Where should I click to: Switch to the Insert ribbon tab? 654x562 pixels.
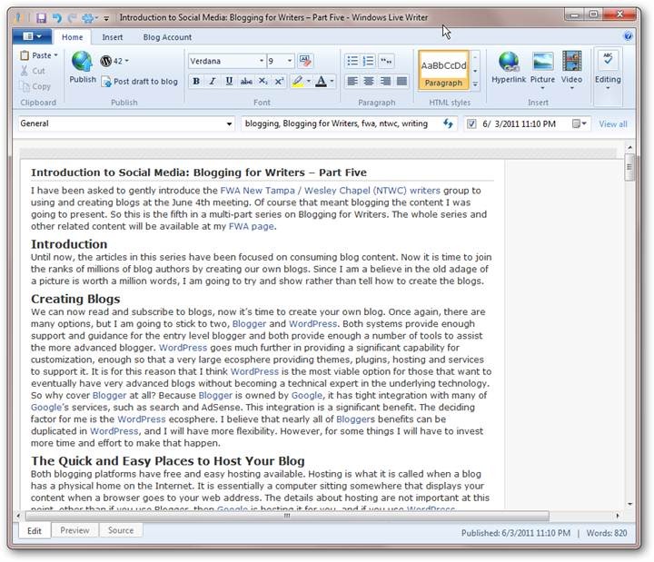tap(113, 37)
